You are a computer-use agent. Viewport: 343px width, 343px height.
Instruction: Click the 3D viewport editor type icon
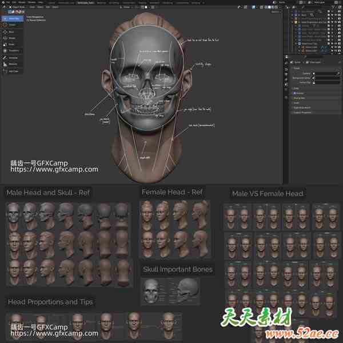[4, 7]
